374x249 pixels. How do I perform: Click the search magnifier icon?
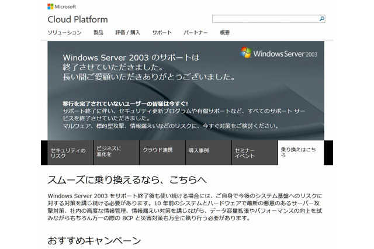322,19
